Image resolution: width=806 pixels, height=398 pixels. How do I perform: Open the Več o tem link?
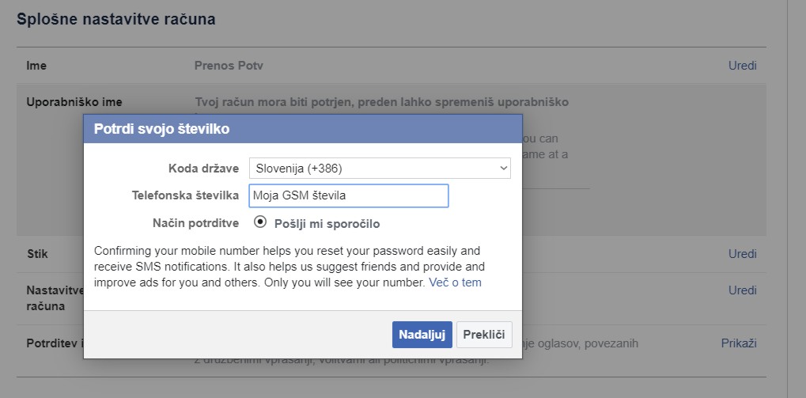(455, 282)
